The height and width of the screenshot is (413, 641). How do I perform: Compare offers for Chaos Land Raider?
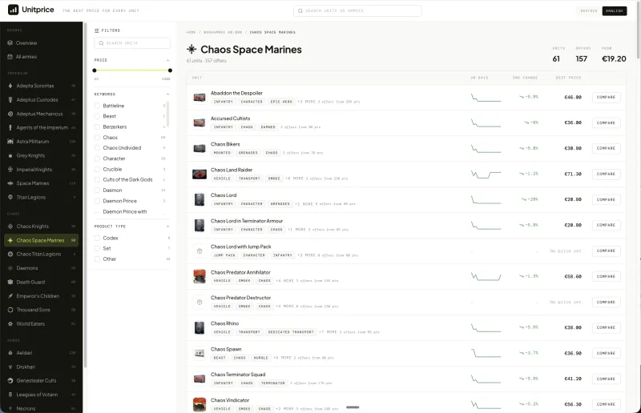coord(606,174)
